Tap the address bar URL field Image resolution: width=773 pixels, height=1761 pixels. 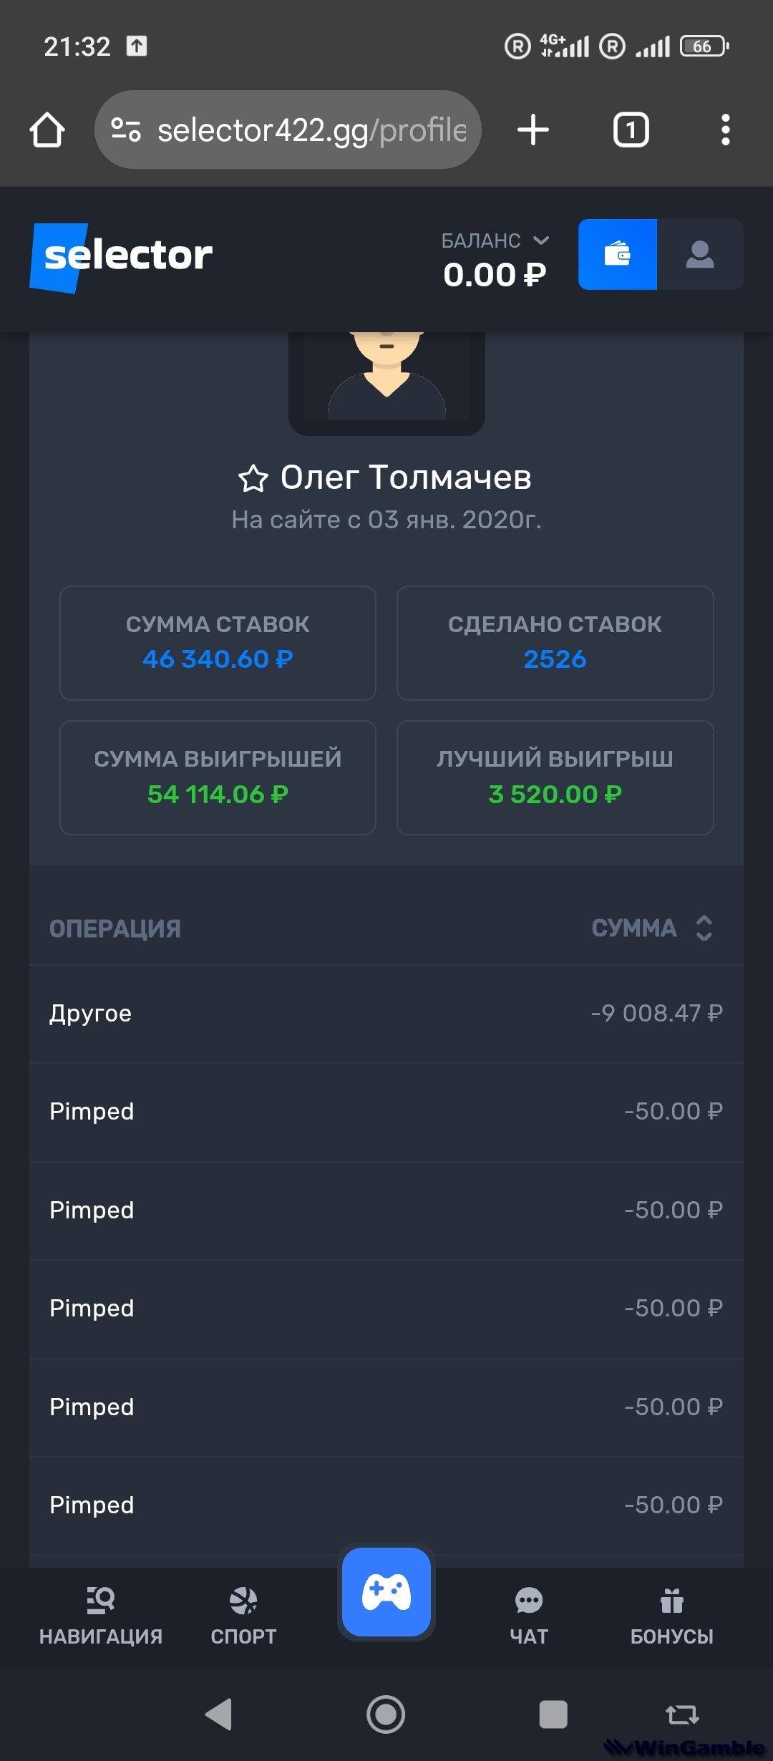pos(311,130)
